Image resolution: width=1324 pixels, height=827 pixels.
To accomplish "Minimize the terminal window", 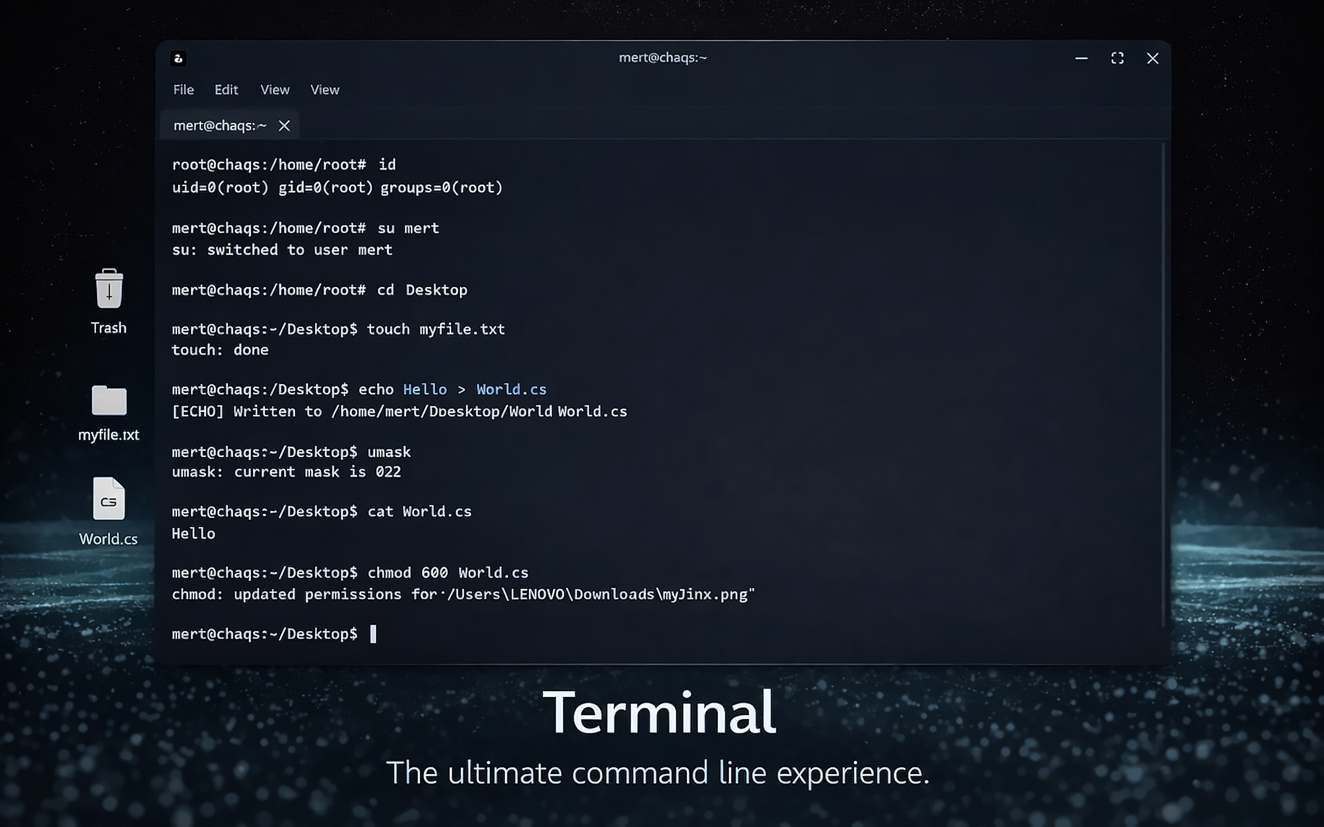I will (1081, 58).
